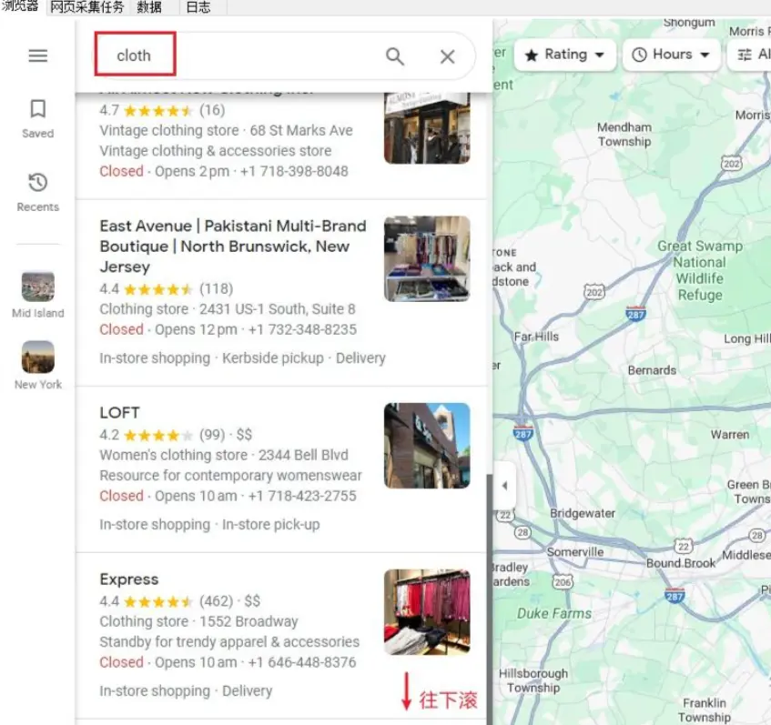
Task: Switch to the 日志 tab
Action: click(x=198, y=7)
